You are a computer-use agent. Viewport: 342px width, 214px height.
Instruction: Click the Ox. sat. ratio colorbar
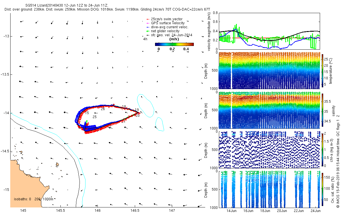click(322, 189)
